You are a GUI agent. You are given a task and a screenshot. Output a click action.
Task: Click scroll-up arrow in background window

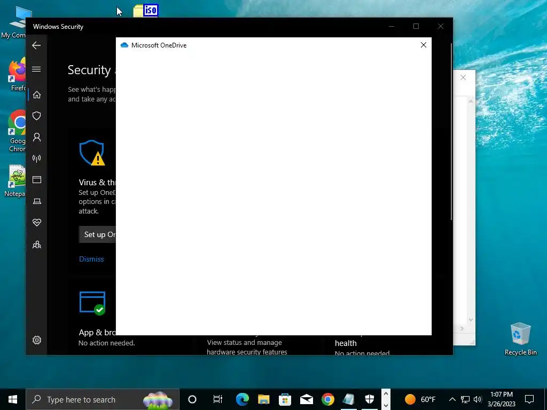pyautogui.click(x=471, y=101)
